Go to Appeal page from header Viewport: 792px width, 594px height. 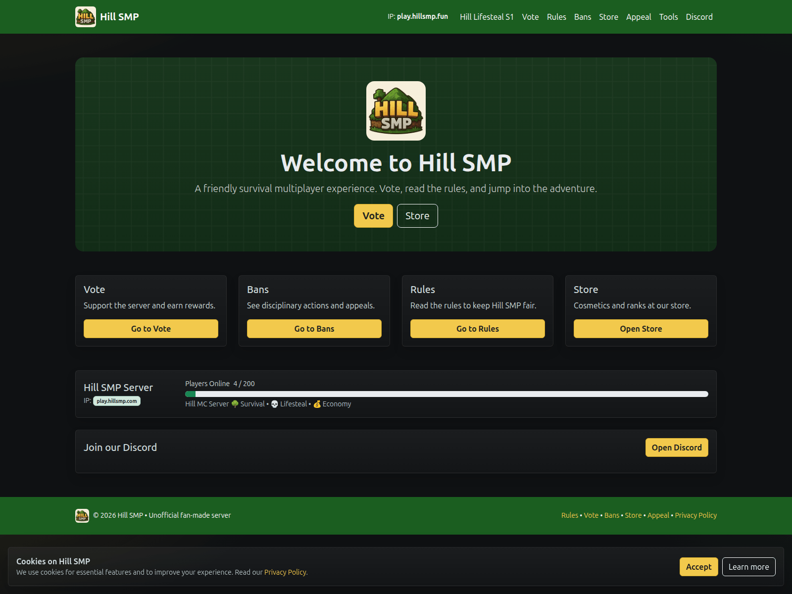[x=639, y=17]
